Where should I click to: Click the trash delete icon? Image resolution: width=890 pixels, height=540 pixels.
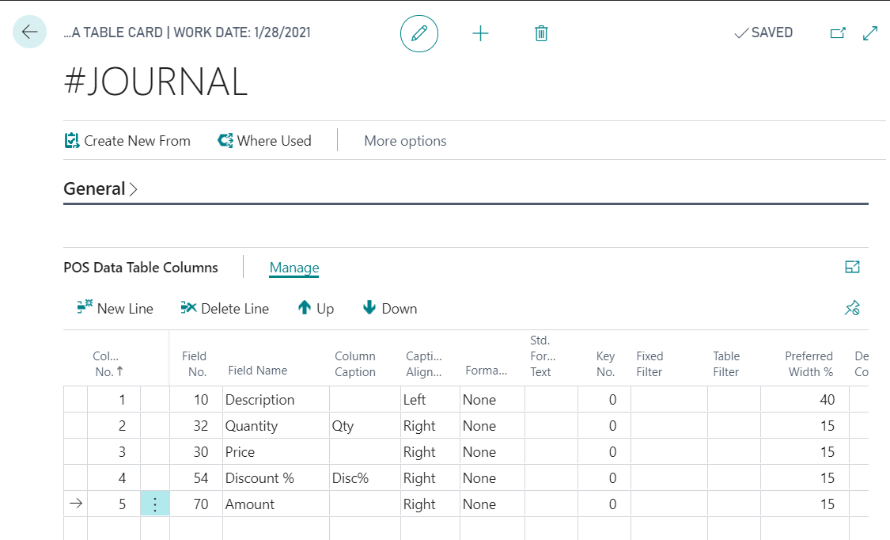[x=541, y=33]
